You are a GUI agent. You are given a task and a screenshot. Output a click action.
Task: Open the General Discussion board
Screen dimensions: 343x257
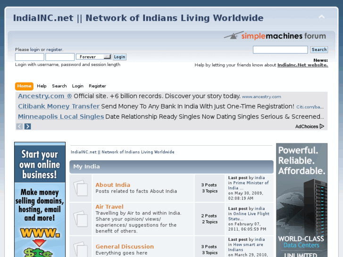[x=125, y=247]
